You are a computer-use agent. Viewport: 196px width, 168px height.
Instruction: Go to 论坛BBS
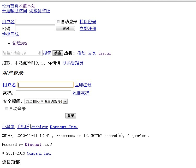20,43
